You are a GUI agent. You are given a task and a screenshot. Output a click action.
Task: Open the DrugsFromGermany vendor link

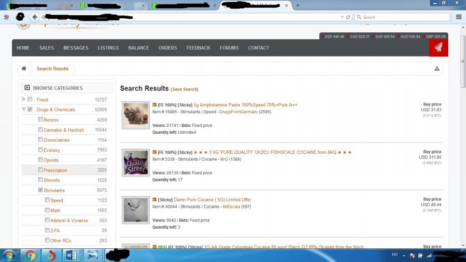tap(238, 112)
